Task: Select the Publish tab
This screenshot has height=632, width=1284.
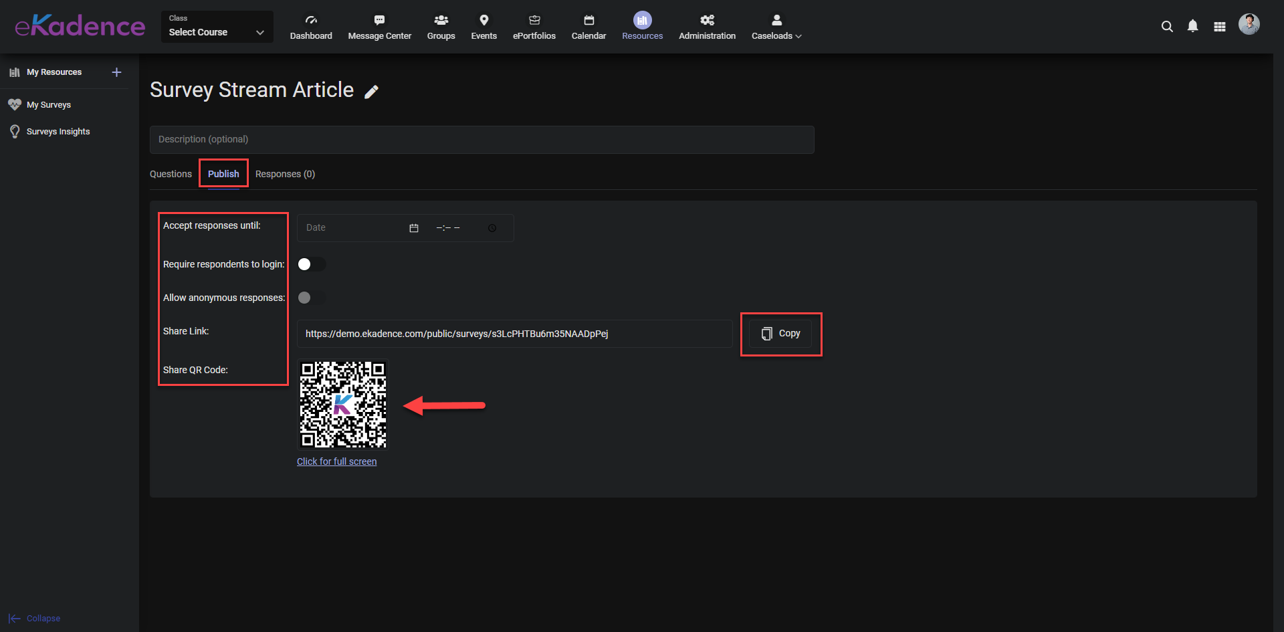Action: coord(223,174)
